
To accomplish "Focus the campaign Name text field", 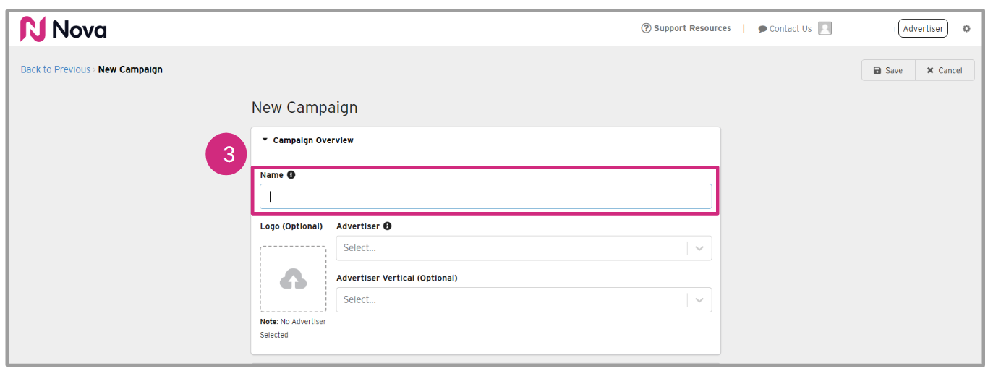I will click(486, 197).
